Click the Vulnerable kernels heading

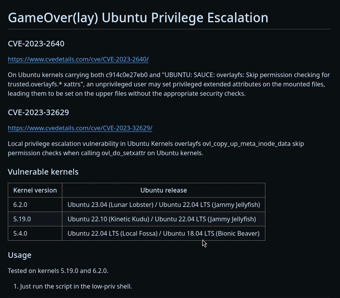click(43, 172)
